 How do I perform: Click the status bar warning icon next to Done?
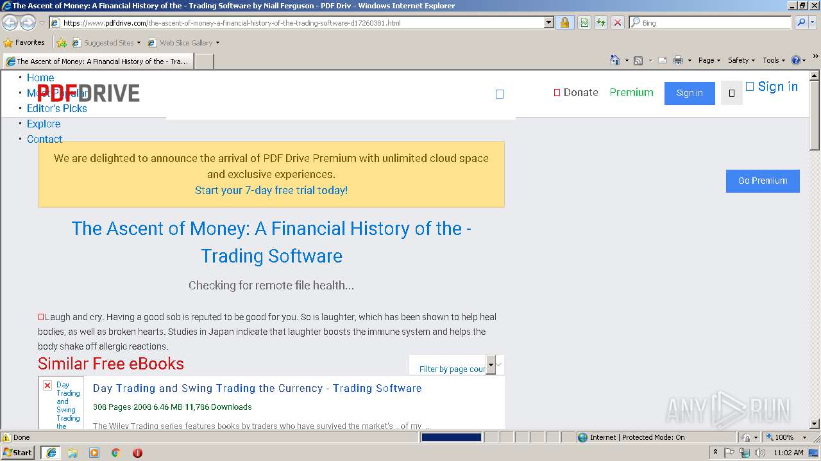tap(6, 437)
